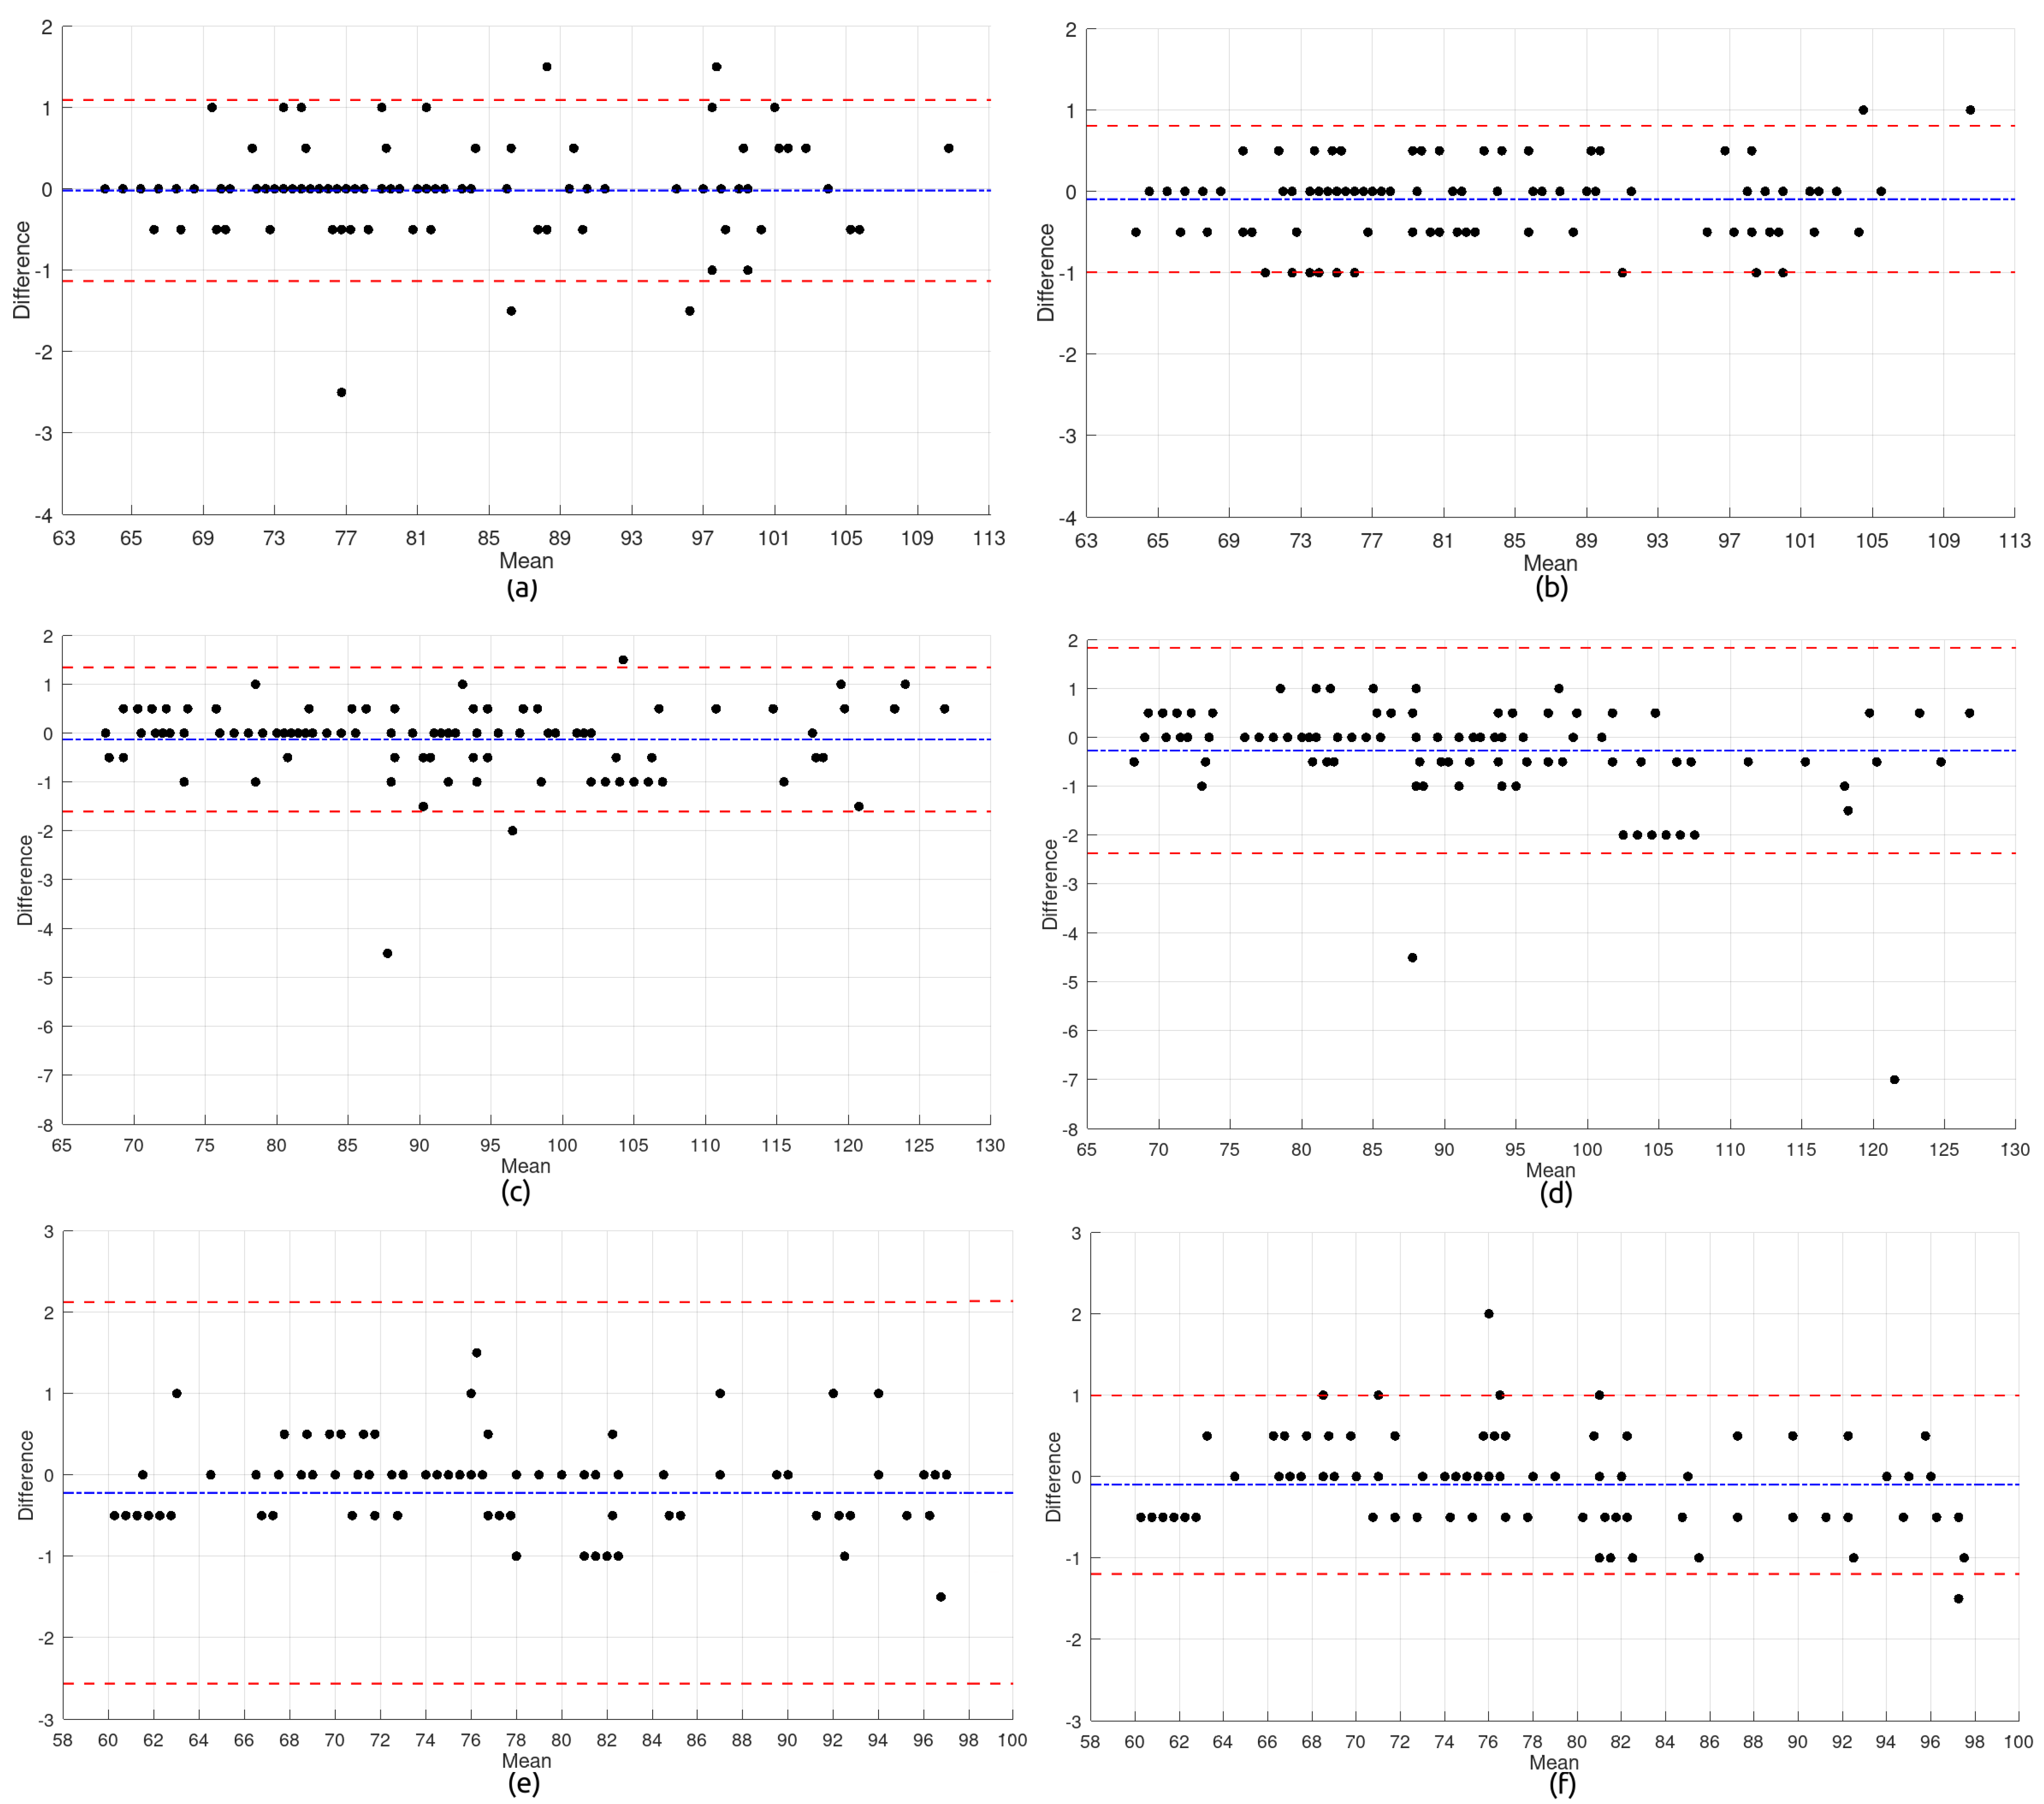The height and width of the screenshot is (1804, 2044).
Task: Click the -4.5 outlier point in plot (c)
Action: pos(387,953)
